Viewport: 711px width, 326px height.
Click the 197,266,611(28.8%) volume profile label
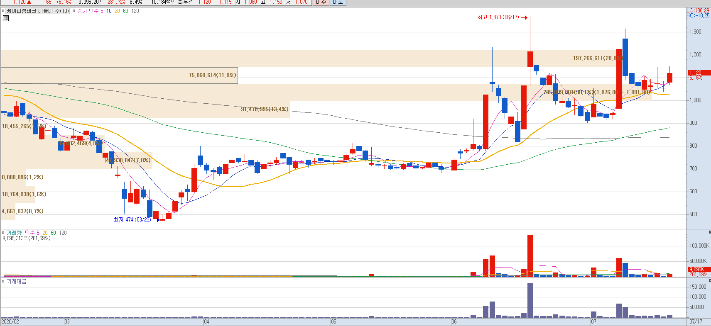pyautogui.click(x=597, y=58)
